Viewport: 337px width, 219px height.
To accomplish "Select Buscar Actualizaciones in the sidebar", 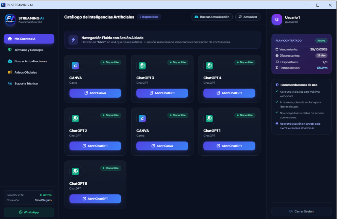I will pos(29,61).
